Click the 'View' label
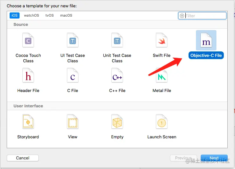Screen dimensions: 235x169 pyautogui.click(x=73, y=137)
